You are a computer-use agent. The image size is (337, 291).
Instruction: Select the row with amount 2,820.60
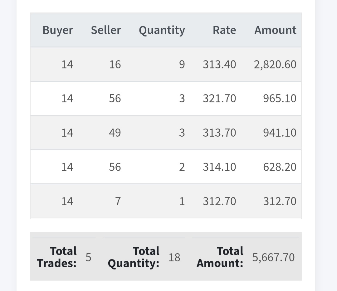[x=166, y=65]
